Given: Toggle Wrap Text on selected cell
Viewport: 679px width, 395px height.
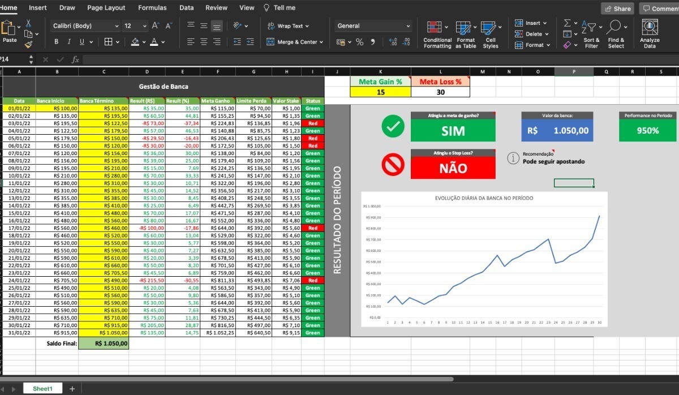Looking at the screenshot, I should 286,26.
